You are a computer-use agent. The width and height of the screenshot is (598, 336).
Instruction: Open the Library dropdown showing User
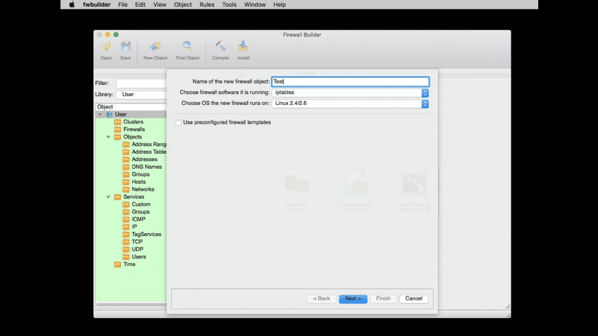(141, 95)
